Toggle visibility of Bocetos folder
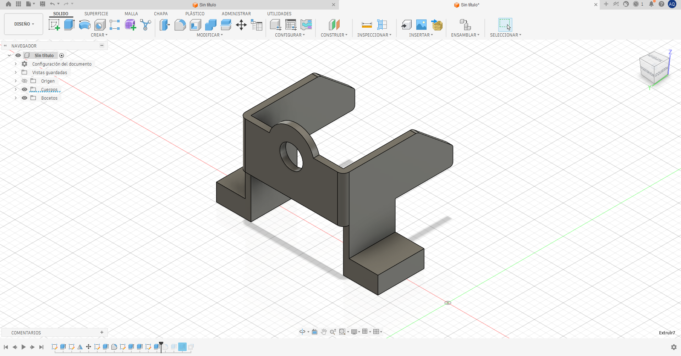 pos(24,98)
